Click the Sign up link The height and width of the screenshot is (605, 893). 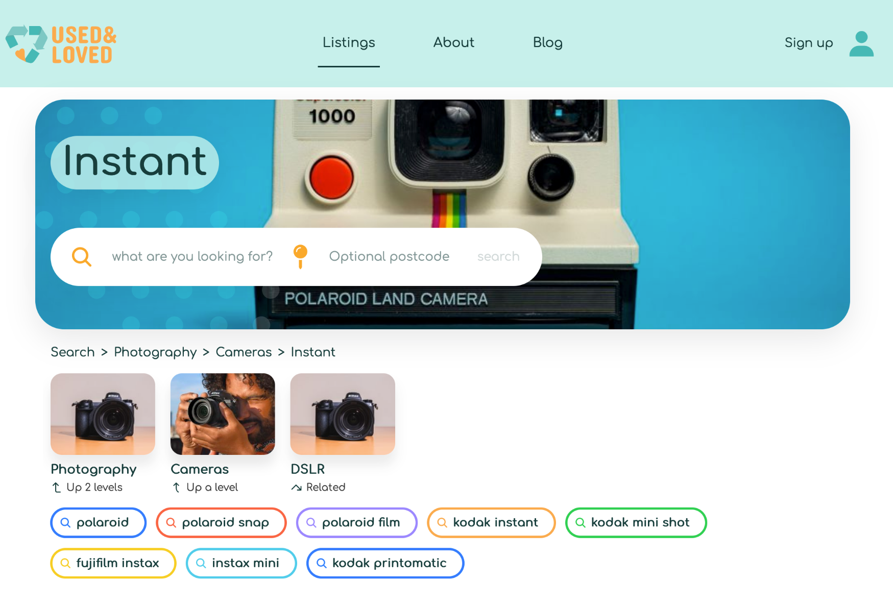(x=809, y=43)
